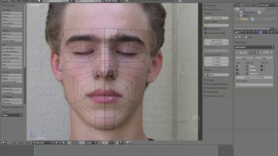
Task: Toggle Mirror axis Z checkbox
Action: [x=237, y=73]
